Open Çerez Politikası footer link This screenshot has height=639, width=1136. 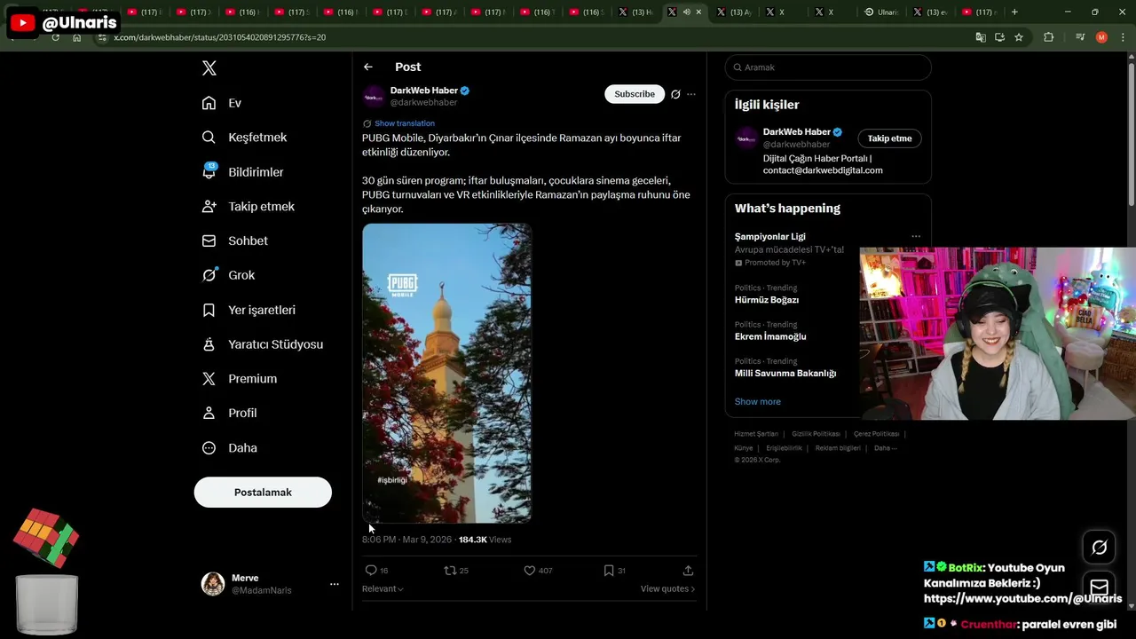[x=876, y=434]
